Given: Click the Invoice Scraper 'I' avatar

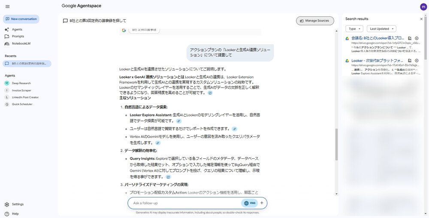Looking at the screenshot, I should click(x=7, y=90).
